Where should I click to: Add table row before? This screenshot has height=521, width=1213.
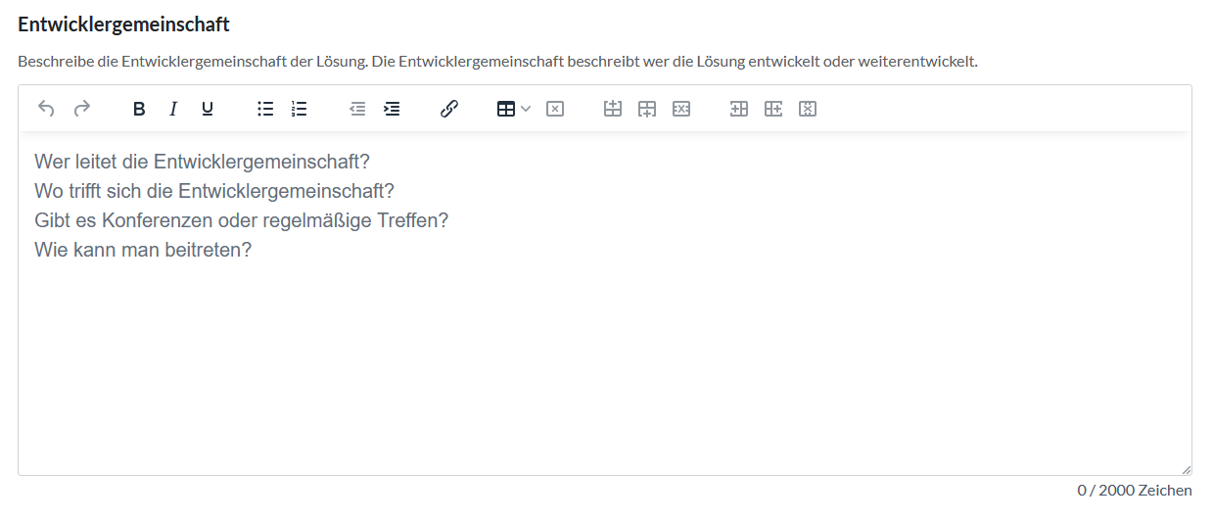click(613, 109)
